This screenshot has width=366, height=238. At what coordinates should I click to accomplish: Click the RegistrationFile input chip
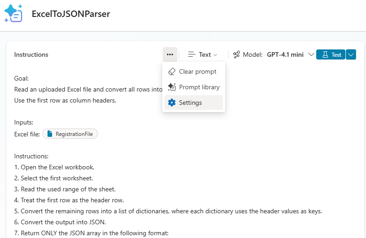point(70,134)
